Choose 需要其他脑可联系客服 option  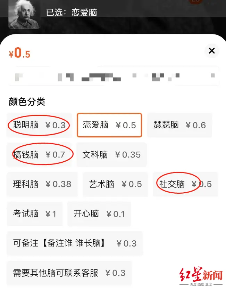[69, 273]
